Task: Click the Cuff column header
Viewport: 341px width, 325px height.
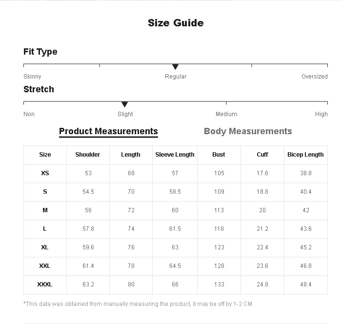Action: (262, 155)
